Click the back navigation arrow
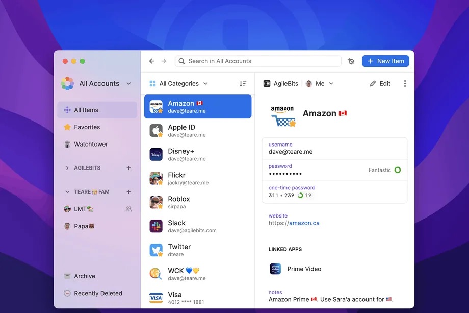The height and width of the screenshot is (313, 469). click(151, 61)
